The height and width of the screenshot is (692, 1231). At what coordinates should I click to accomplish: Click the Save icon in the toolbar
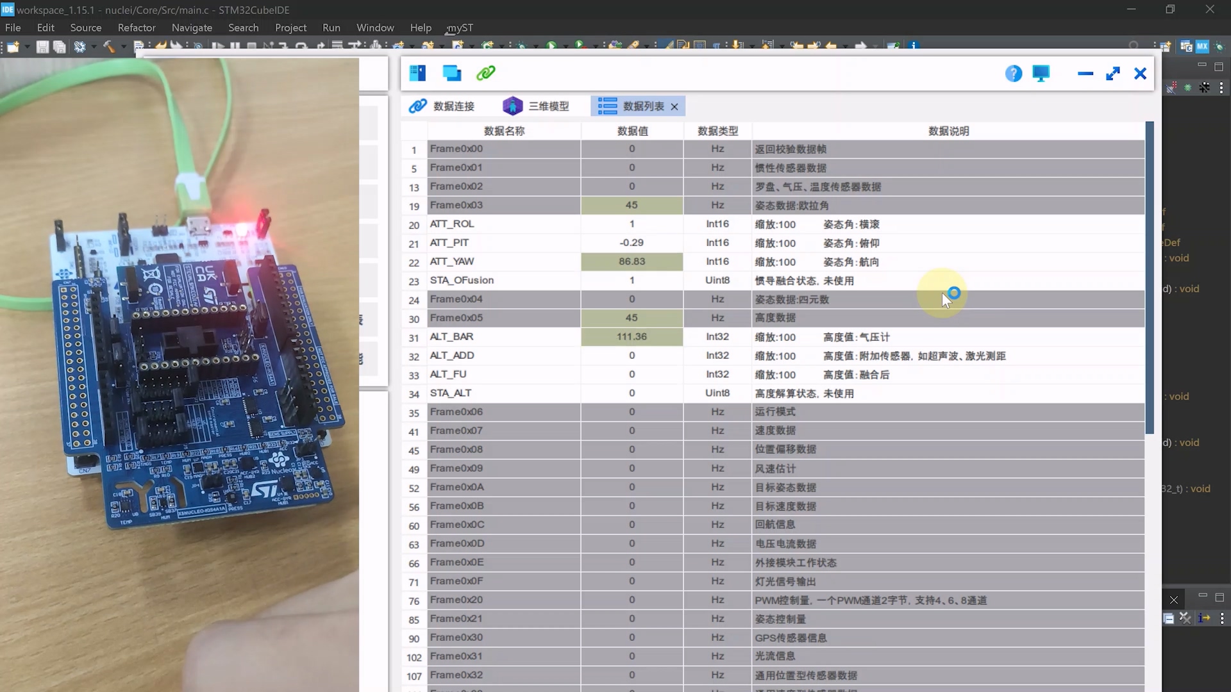[x=42, y=46]
